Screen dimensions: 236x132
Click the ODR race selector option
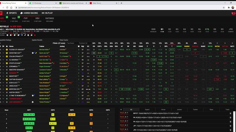coord(153,30)
